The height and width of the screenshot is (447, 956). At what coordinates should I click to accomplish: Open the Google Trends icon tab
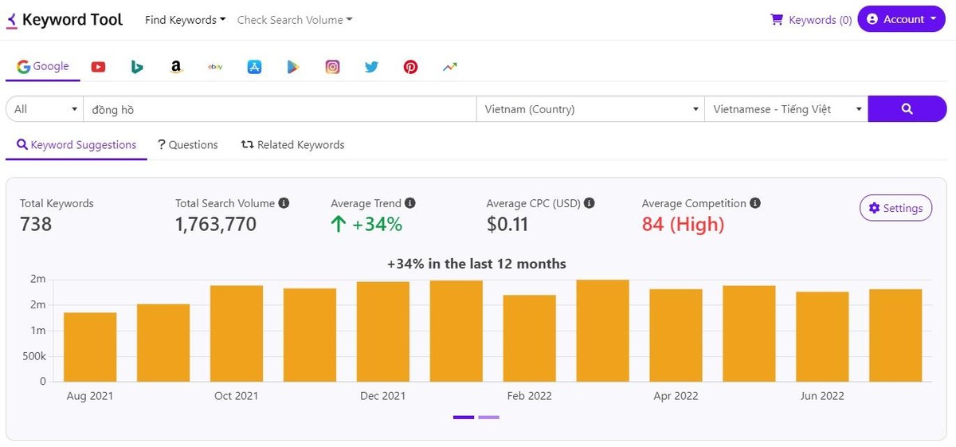[x=450, y=67]
